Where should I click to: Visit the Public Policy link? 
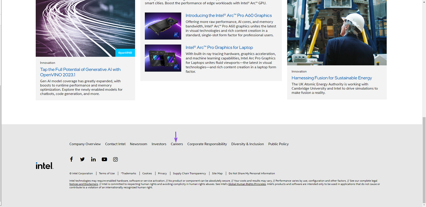(279, 144)
